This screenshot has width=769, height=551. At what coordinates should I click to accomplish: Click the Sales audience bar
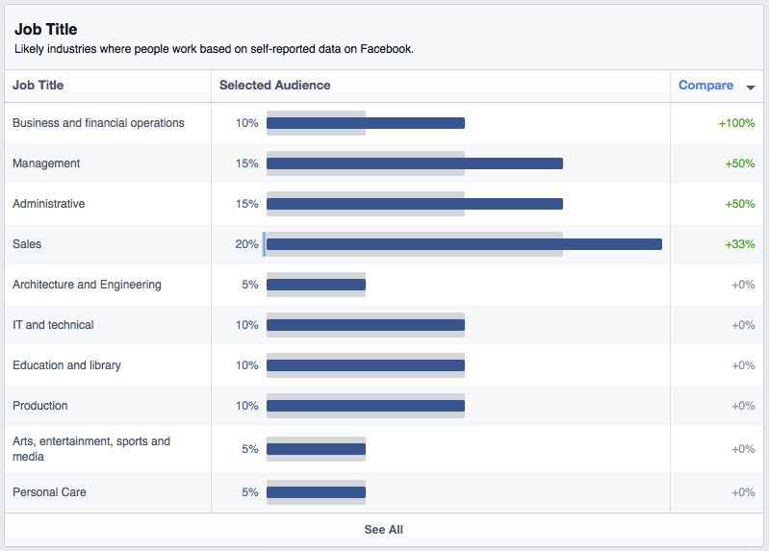(464, 244)
